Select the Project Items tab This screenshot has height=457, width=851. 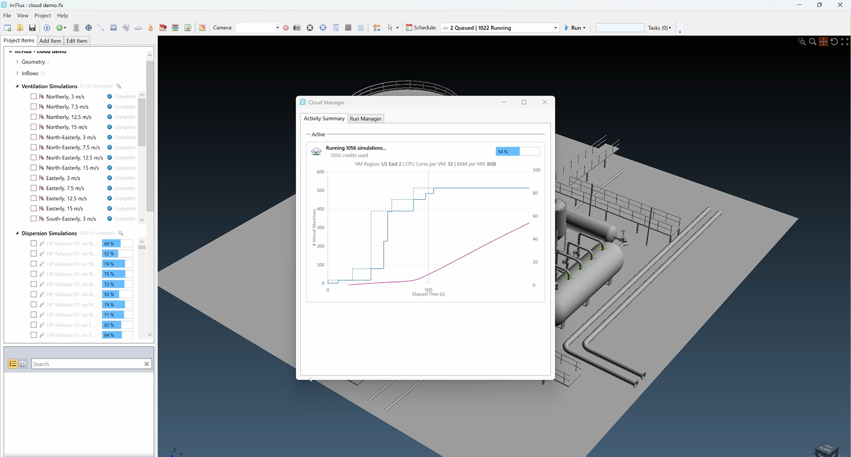coord(19,40)
